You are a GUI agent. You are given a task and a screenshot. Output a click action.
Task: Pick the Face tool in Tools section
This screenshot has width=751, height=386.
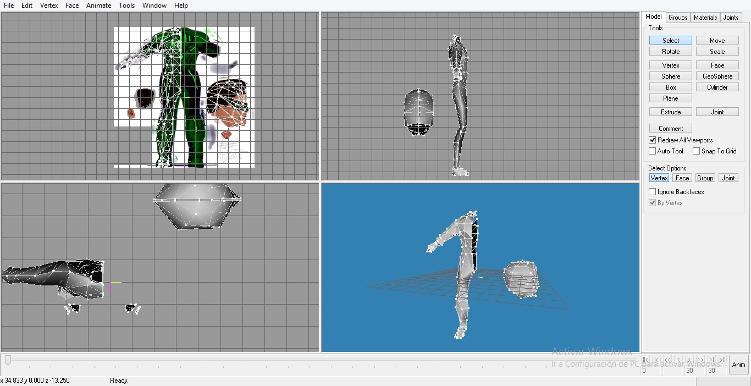point(717,65)
